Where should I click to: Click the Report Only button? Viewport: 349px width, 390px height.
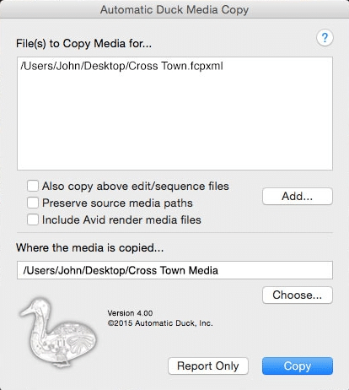[208, 366]
